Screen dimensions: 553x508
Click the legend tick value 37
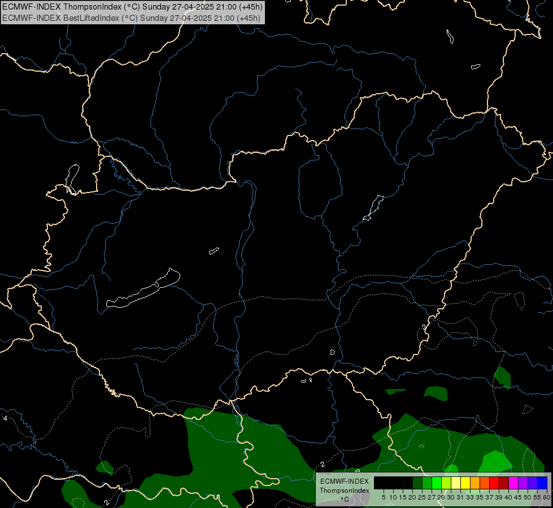(x=489, y=497)
